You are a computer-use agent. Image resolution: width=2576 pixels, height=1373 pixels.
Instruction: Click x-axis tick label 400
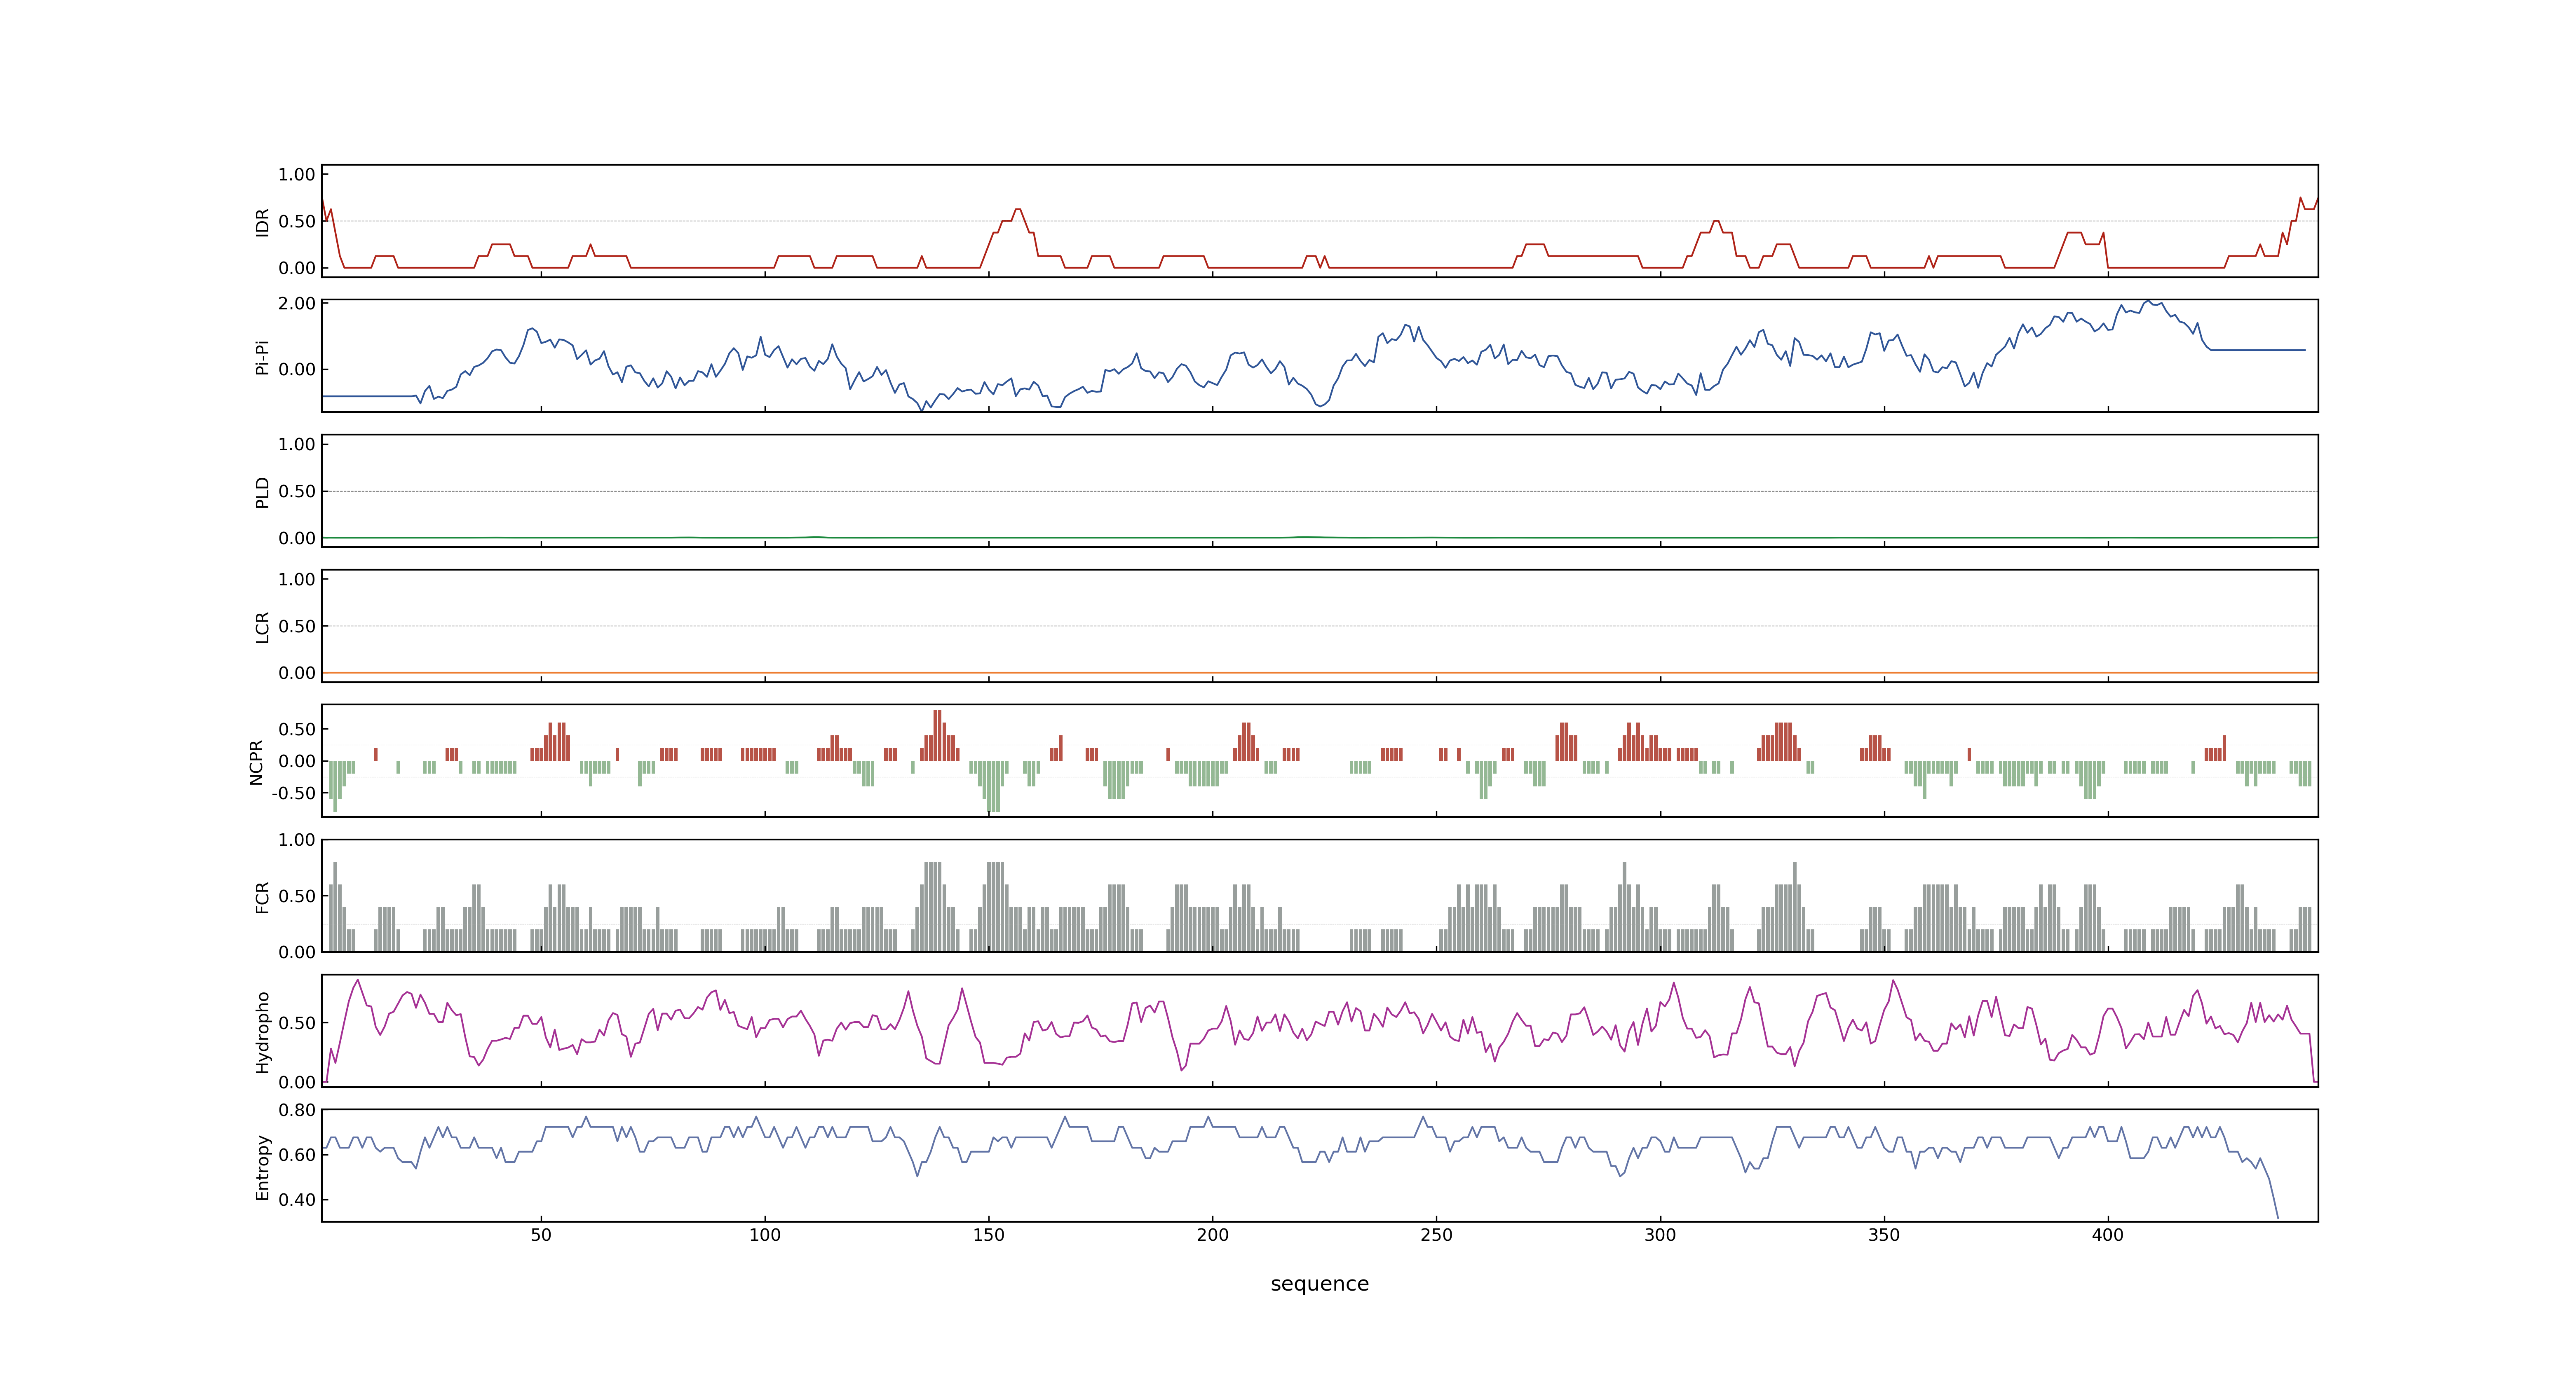tap(2108, 1235)
